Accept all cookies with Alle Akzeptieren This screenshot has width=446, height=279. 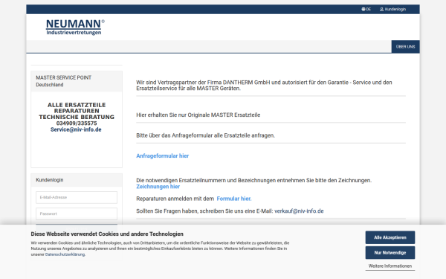coord(390,237)
